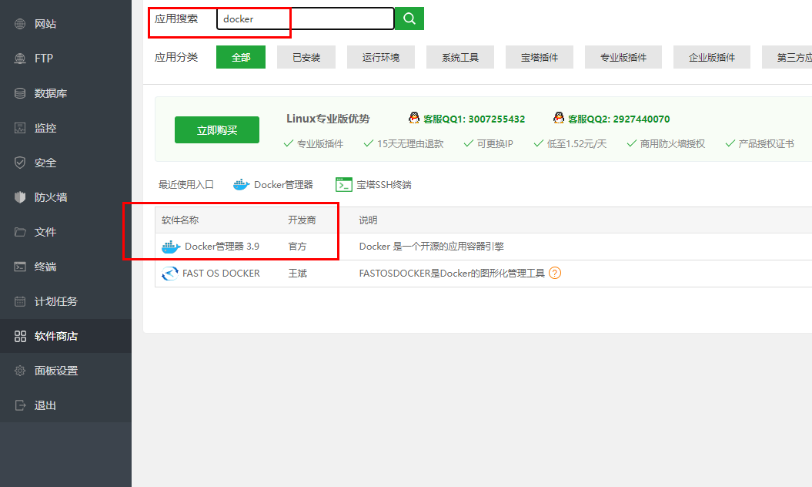Switch to the 企业版插件 category tab

(711, 57)
